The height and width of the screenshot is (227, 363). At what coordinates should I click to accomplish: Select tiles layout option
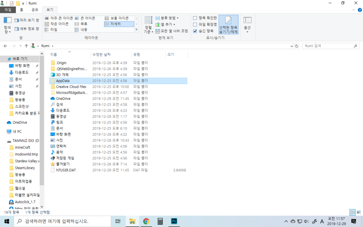pos(51,30)
